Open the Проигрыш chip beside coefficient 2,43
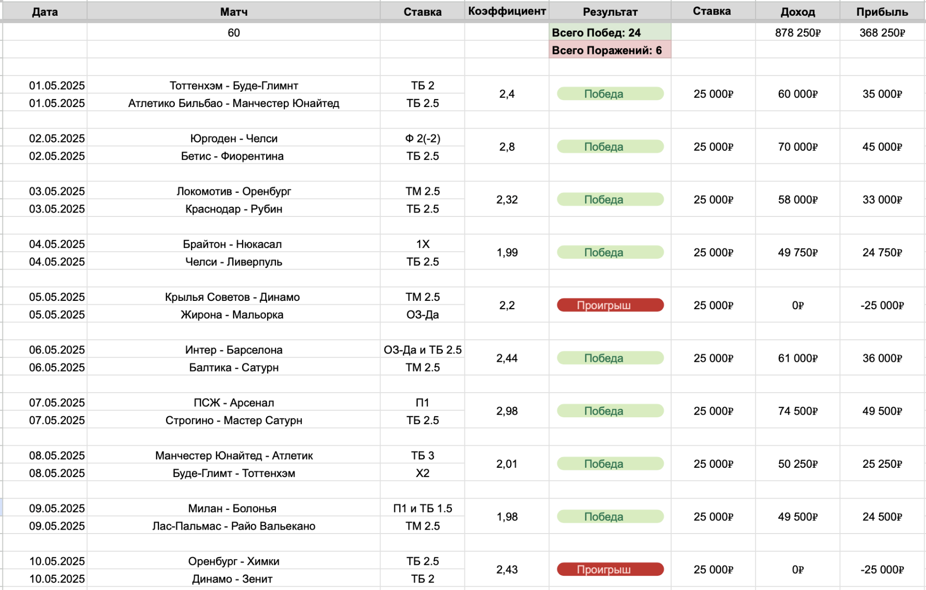Screen dimensions: 926x590 [x=610, y=569]
